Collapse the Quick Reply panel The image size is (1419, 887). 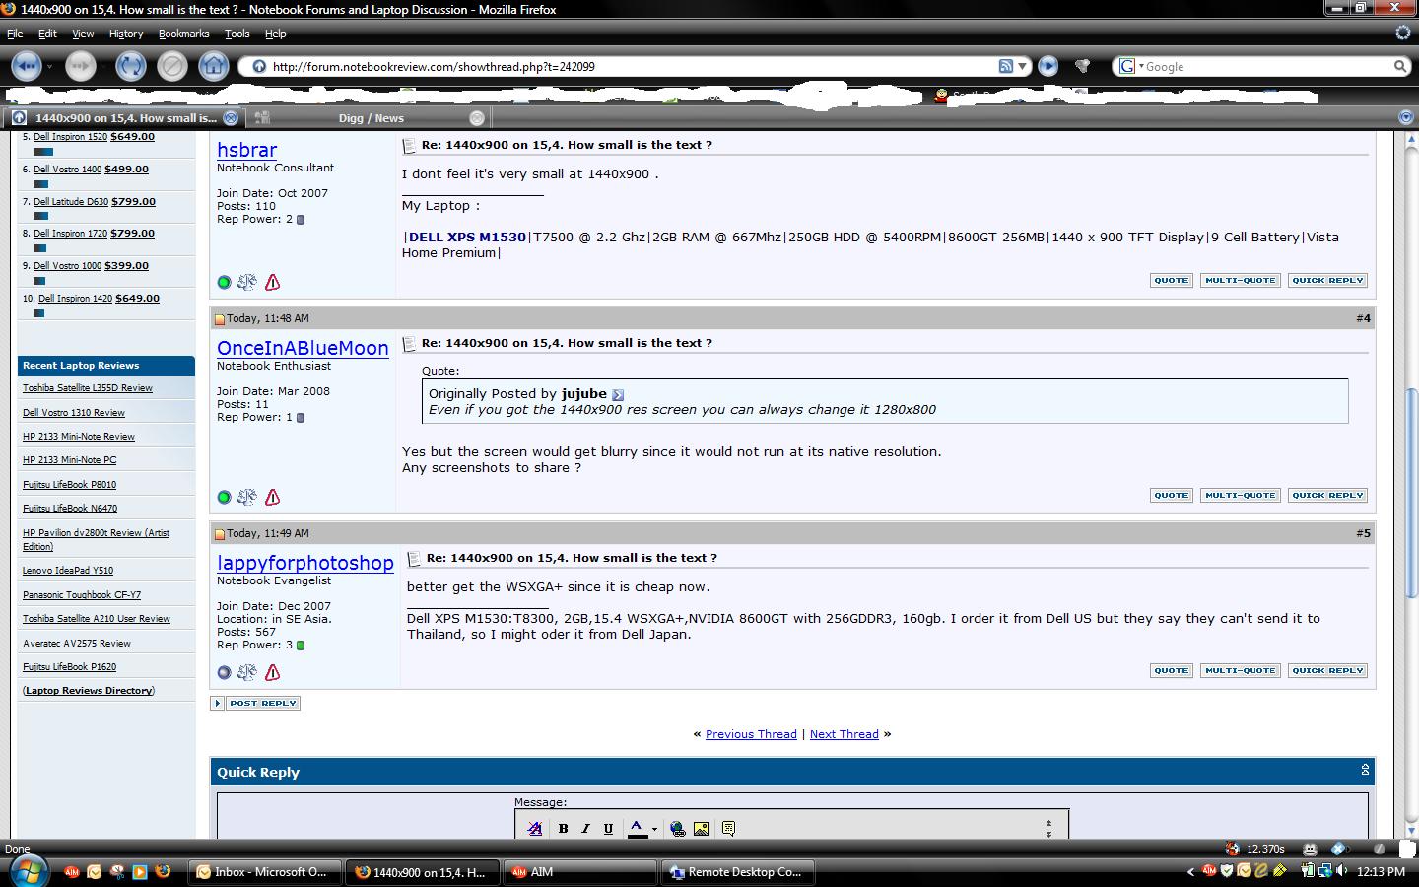1365,770
